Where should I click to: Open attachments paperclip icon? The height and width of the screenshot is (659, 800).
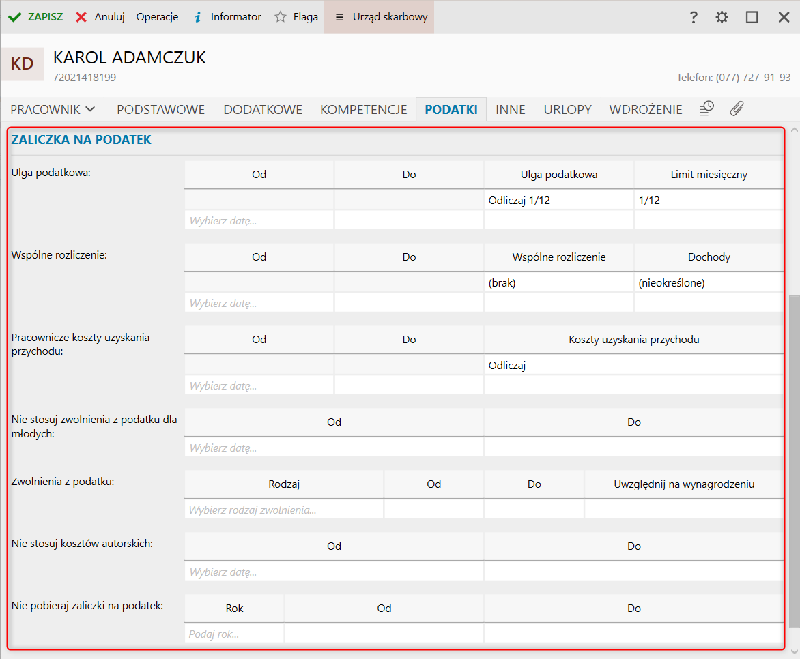pyautogui.click(x=737, y=108)
